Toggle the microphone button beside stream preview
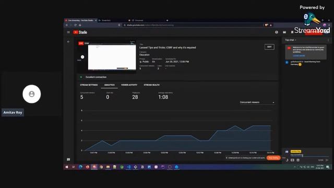 coord(82,57)
